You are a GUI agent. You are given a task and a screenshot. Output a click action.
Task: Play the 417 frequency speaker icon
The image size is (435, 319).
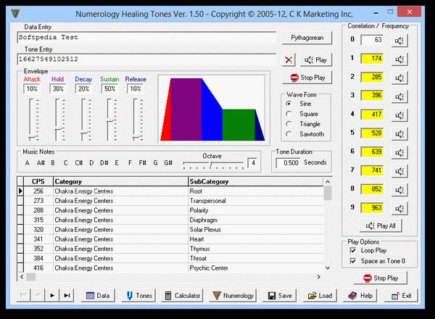(x=399, y=115)
